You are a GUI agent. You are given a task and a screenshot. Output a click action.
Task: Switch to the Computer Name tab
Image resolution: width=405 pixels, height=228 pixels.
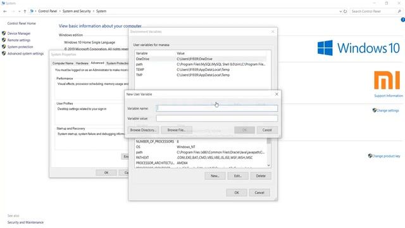(x=63, y=63)
